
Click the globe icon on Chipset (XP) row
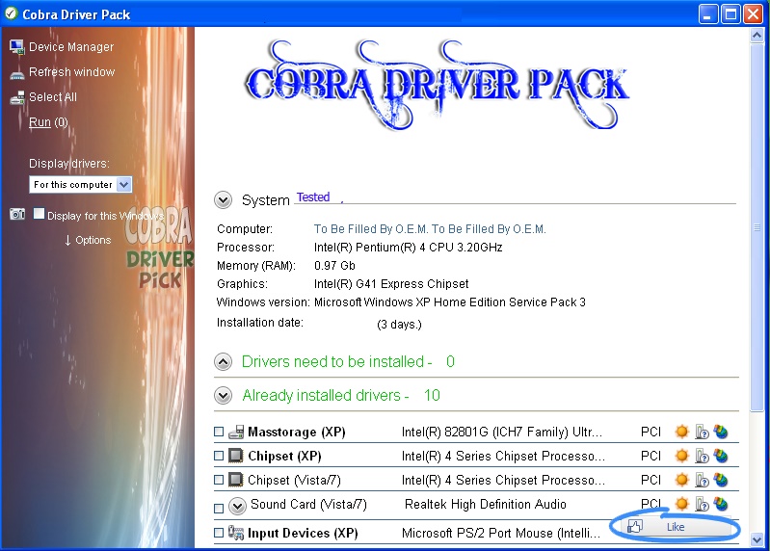tap(721, 456)
